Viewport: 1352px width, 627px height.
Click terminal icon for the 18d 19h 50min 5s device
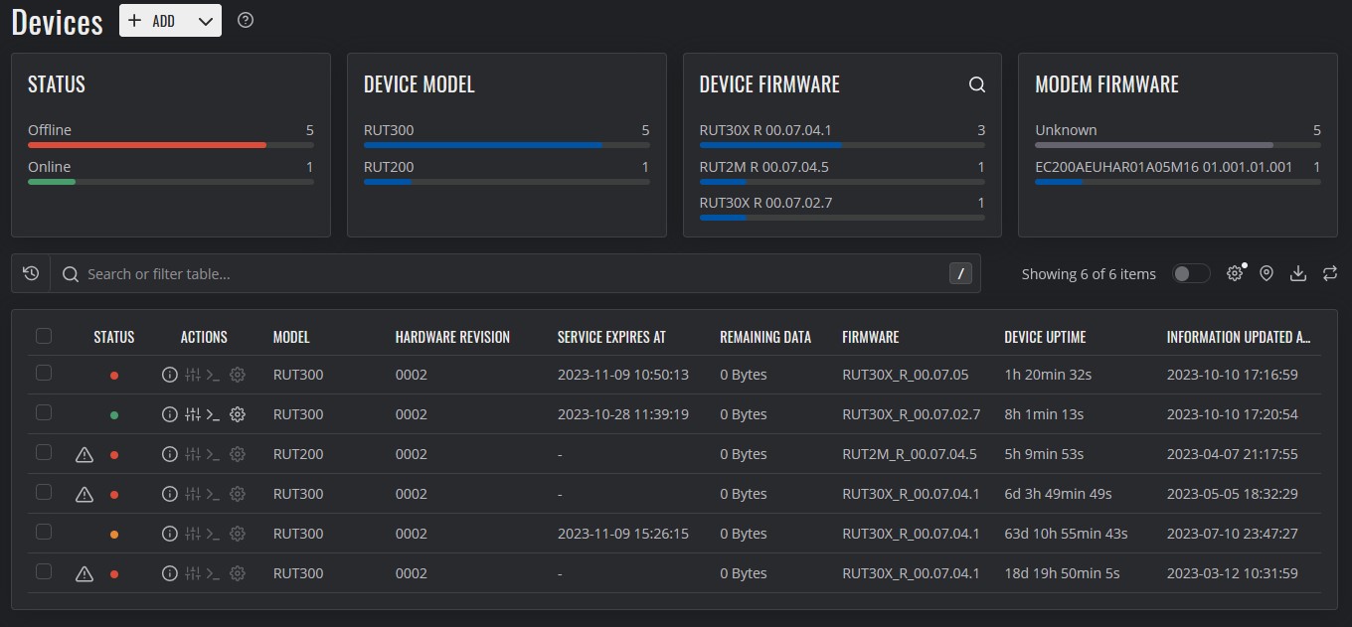pos(213,573)
